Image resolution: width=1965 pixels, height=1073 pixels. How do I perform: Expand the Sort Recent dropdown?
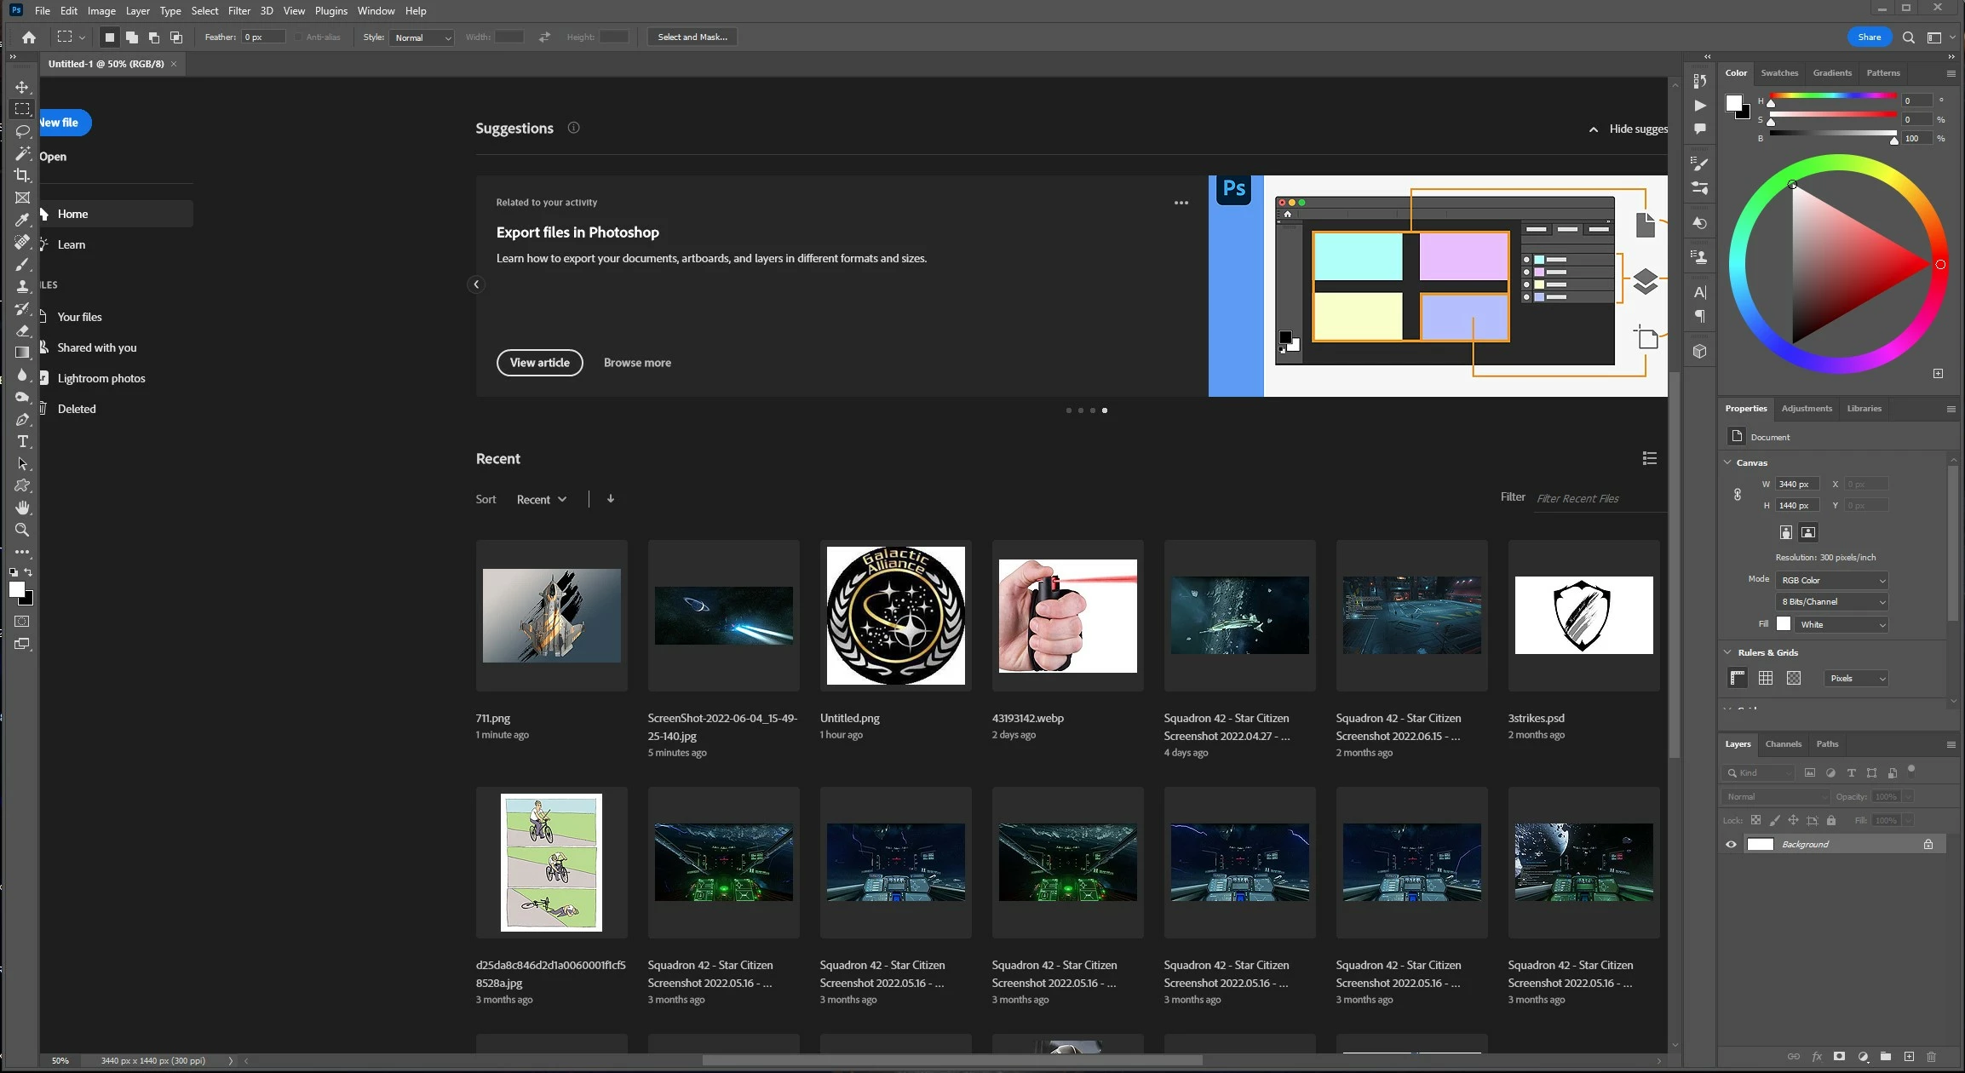click(542, 500)
